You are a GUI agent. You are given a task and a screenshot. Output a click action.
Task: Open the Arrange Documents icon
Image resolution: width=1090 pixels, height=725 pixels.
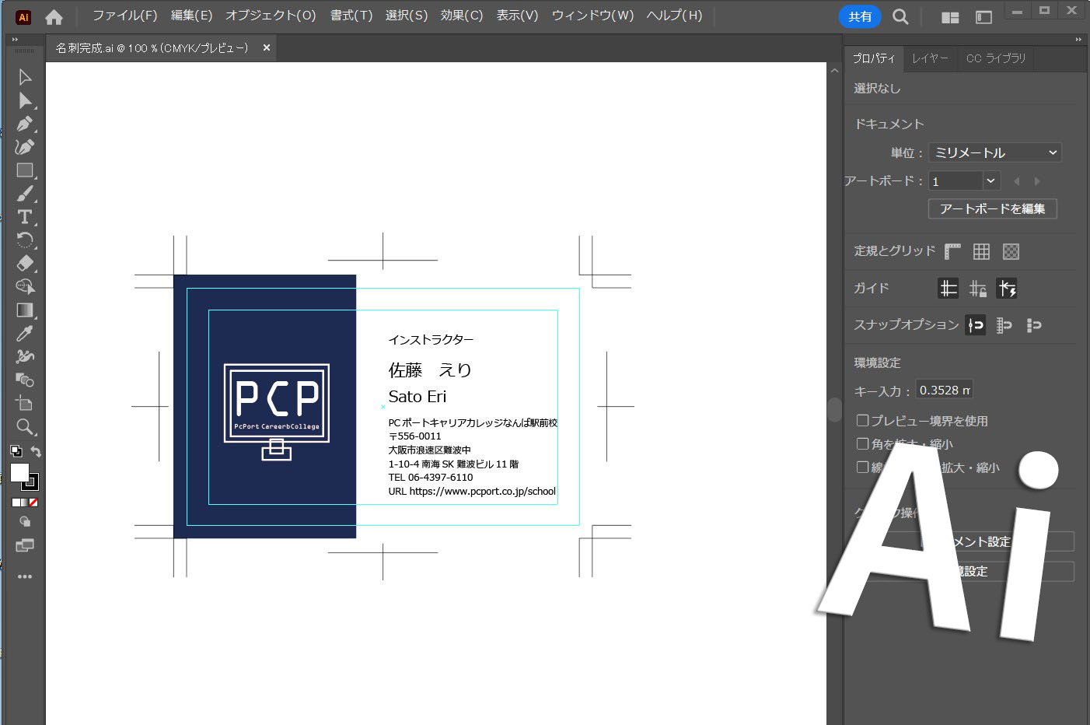point(950,17)
